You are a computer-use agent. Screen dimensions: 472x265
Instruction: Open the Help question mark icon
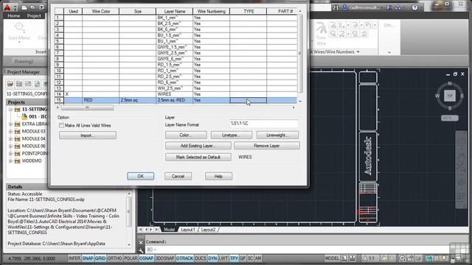click(x=414, y=7)
